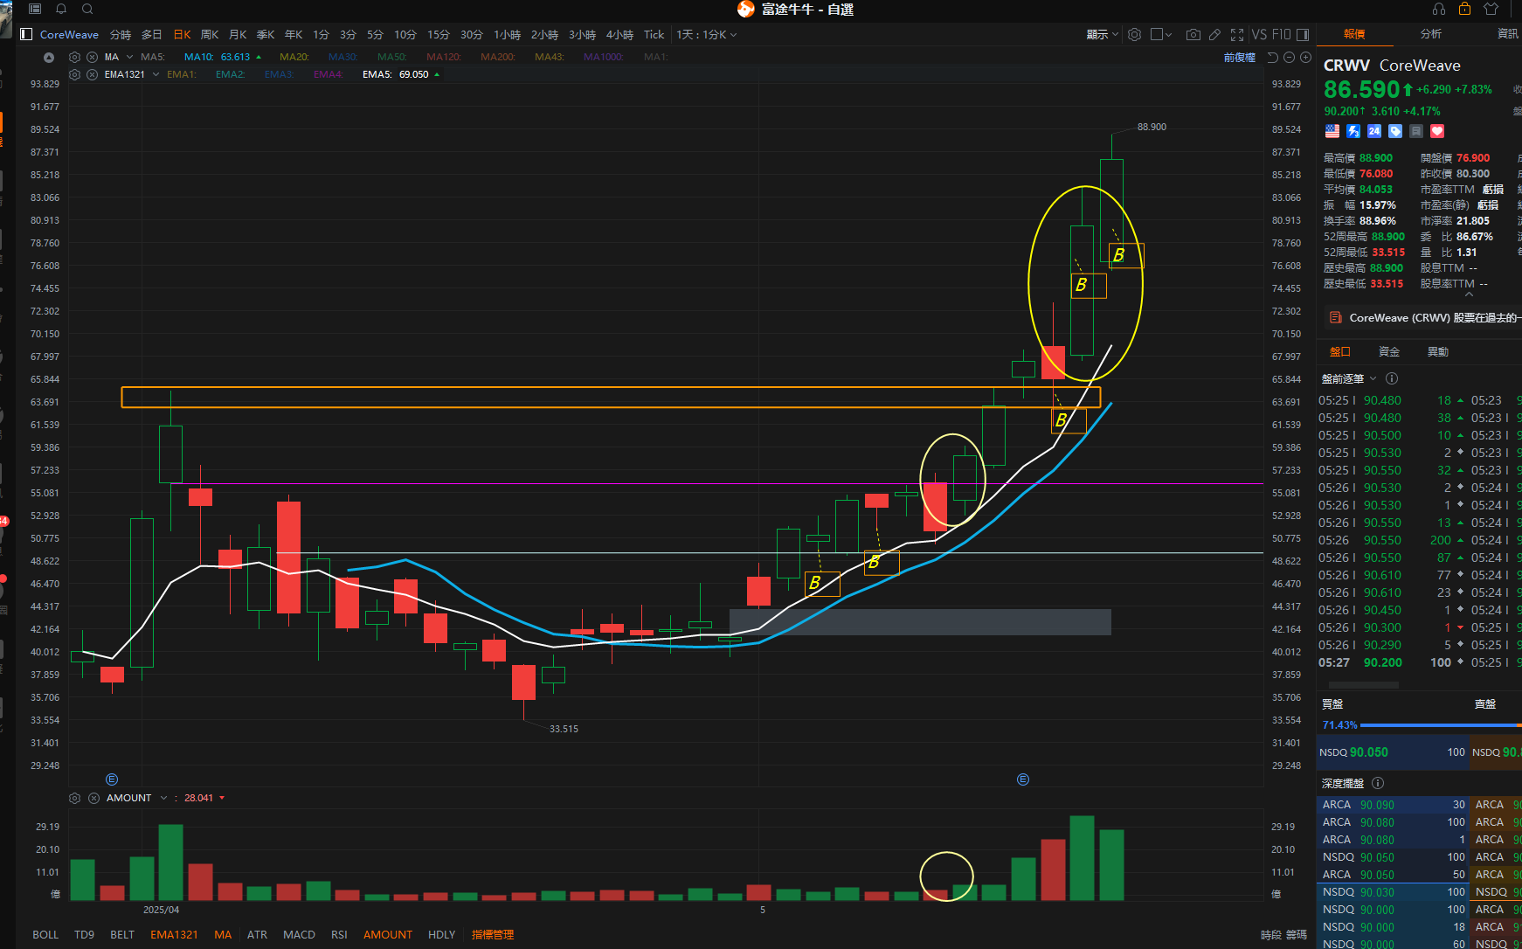Click the 盤前逐筆 info icon

pos(1392,379)
